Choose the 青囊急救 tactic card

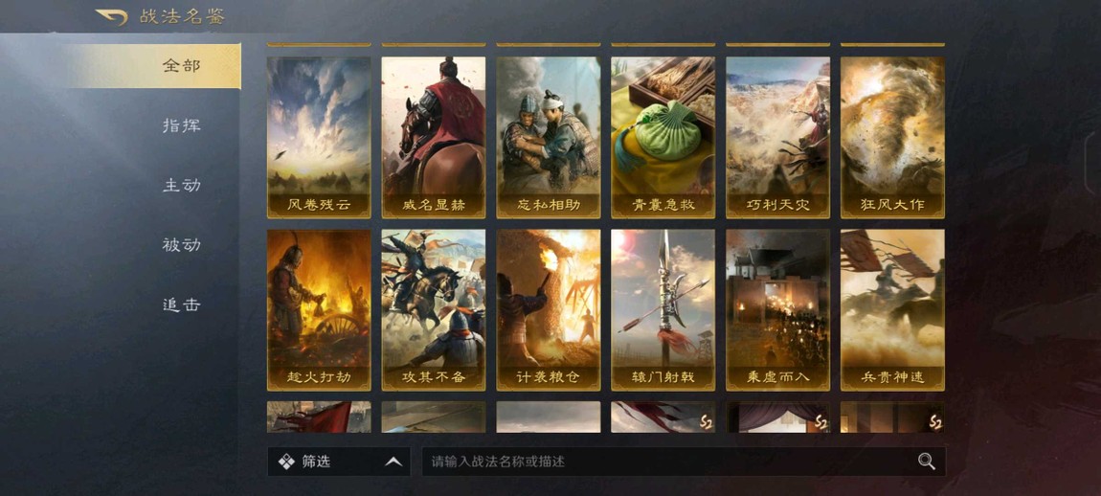[663, 138]
